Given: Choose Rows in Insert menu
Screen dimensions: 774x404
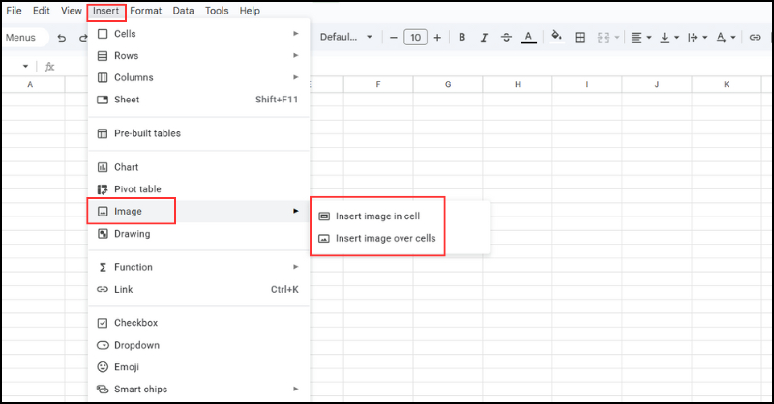Looking at the screenshot, I should (199, 56).
